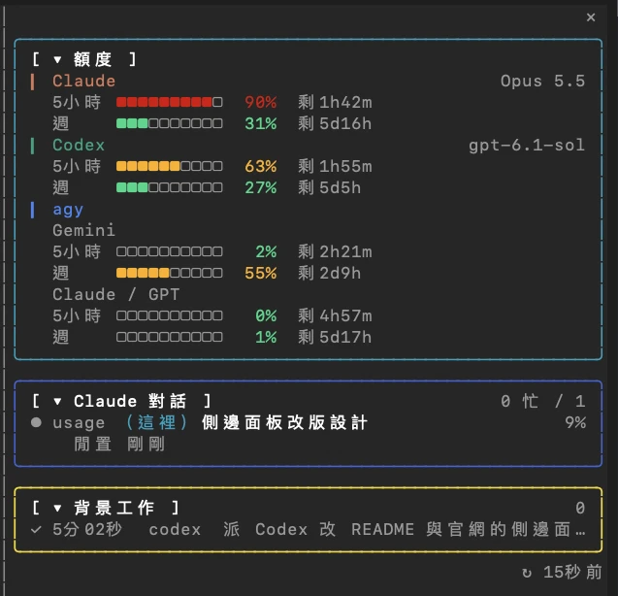Click the gray status dot beside usage conversation
Image resolution: width=618 pixels, height=596 pixels.
(36, 422)
